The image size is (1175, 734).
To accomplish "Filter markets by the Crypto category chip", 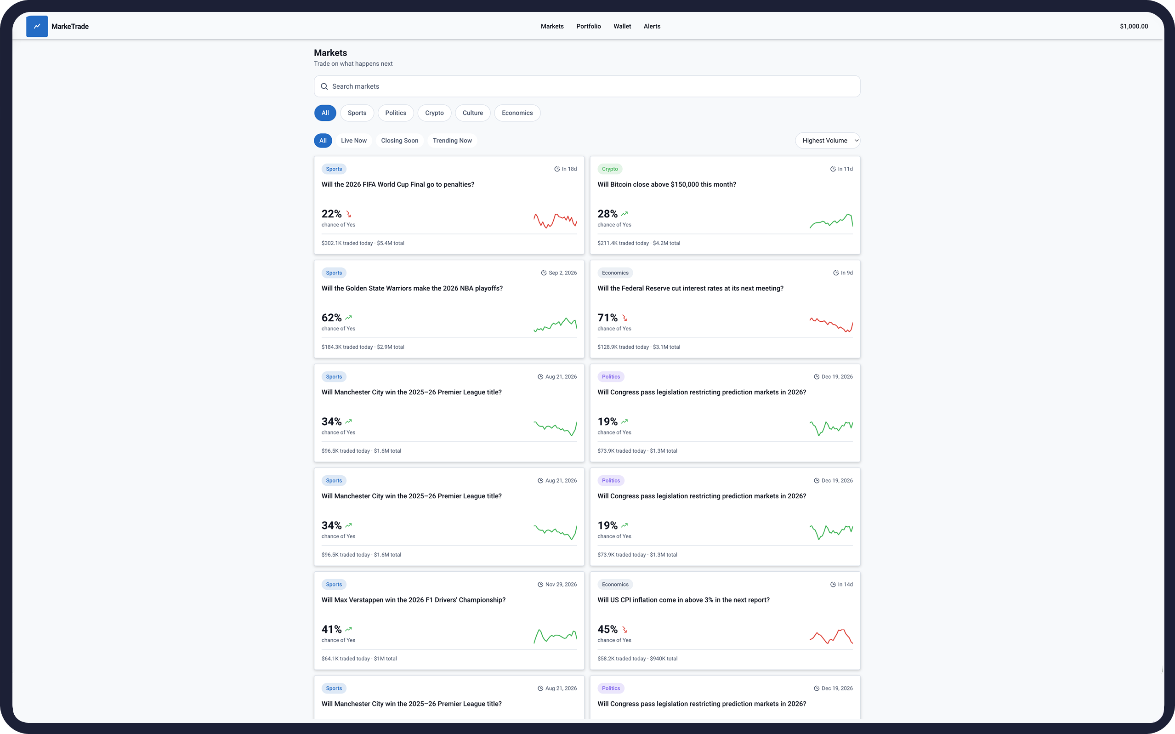I will [434, 113].
